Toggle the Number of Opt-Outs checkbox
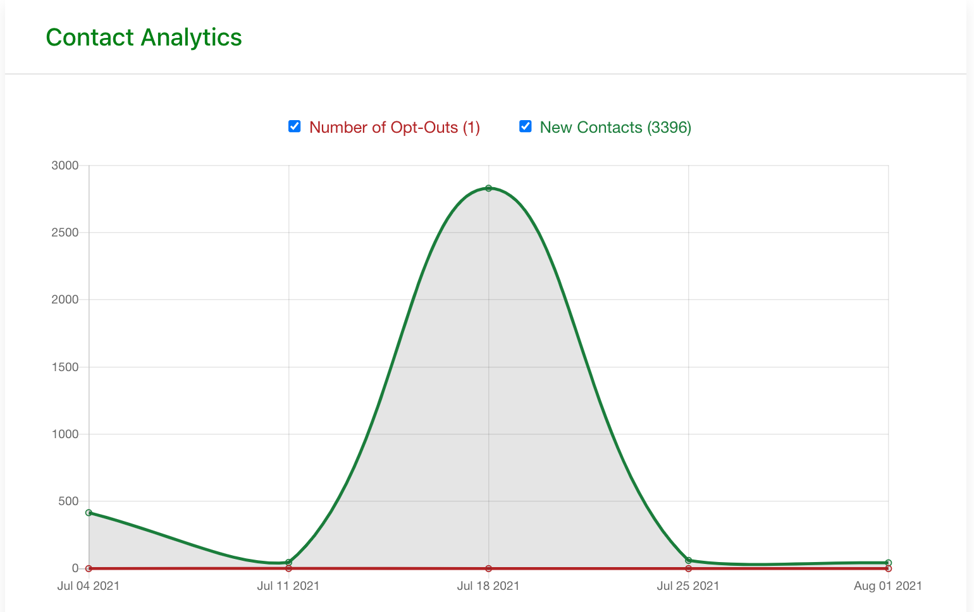 [x=294, y=126]
